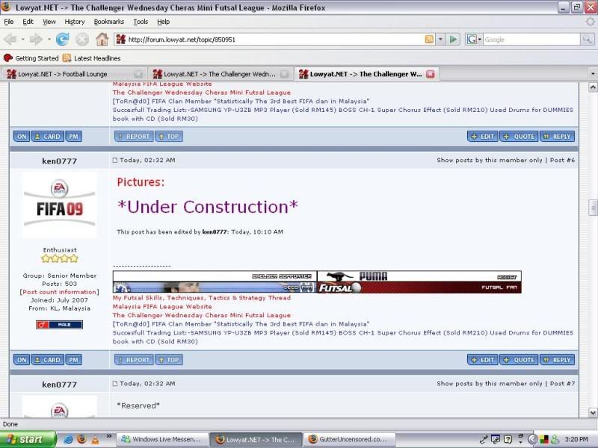Viewport: 598px width, 448px height.
Task: Launch Internet Explorer from quick launch
Action: (69, 439)
